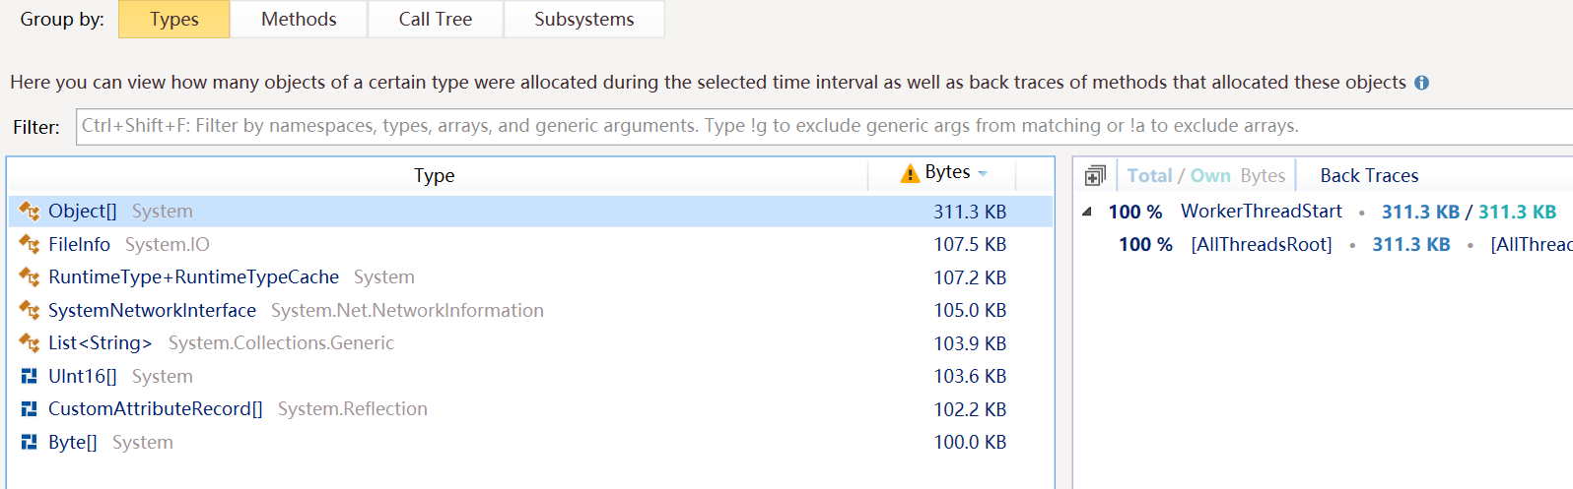Click the info help icon after description
Screen dimensions: 1573x489
[x=1421, y=83]
